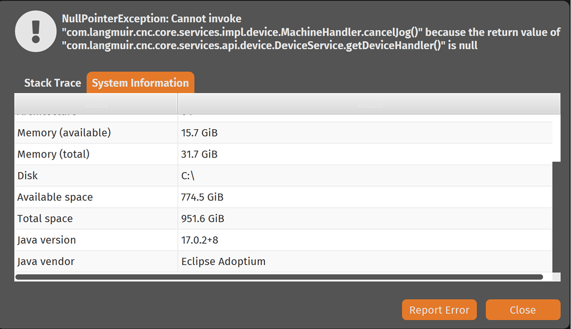Select the Java version row label

pyautogui.click(x=47, y=240)
